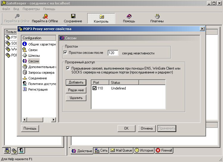Click the Configuration list right scroll arrow
The image size is (223, 162).
pyautogui.click(x=53, y=119)
